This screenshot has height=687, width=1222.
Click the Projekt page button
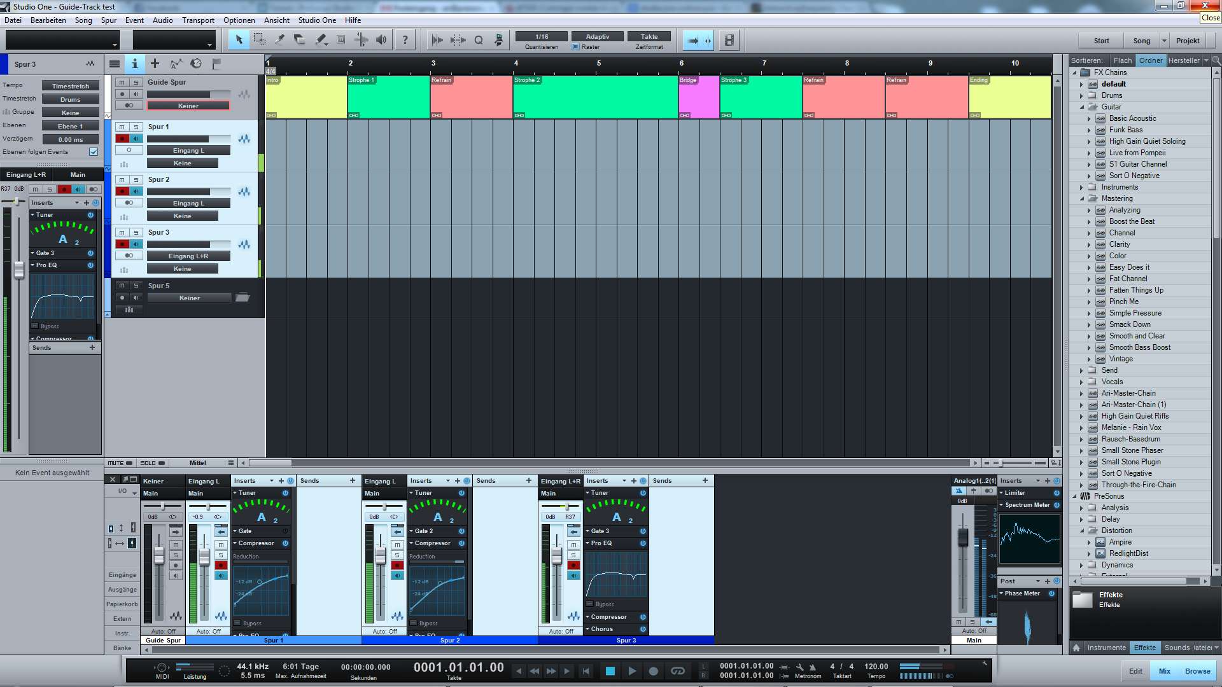click(x=1188, y=41)
